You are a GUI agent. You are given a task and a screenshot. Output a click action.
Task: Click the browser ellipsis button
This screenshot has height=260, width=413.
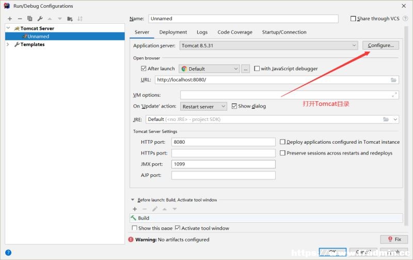(x=246, y=69)
